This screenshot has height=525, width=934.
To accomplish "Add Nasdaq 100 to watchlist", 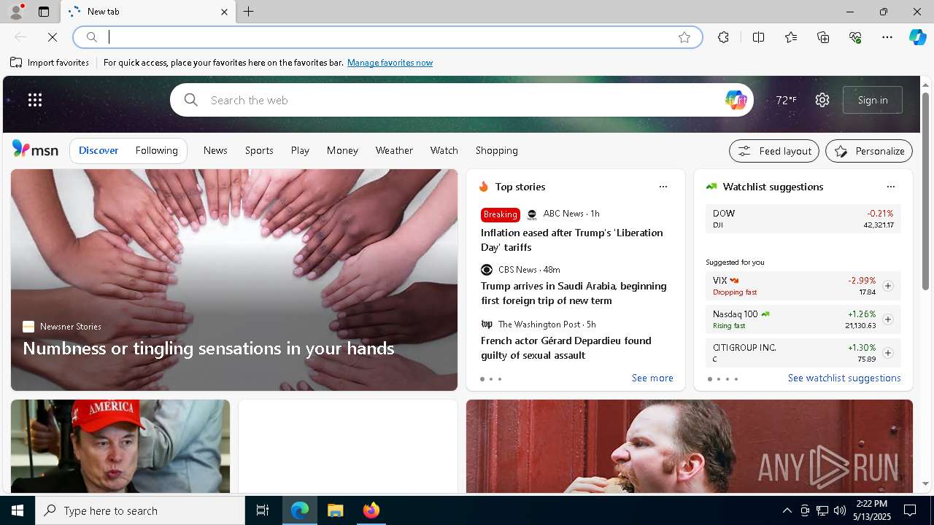I will pos(888,319).
